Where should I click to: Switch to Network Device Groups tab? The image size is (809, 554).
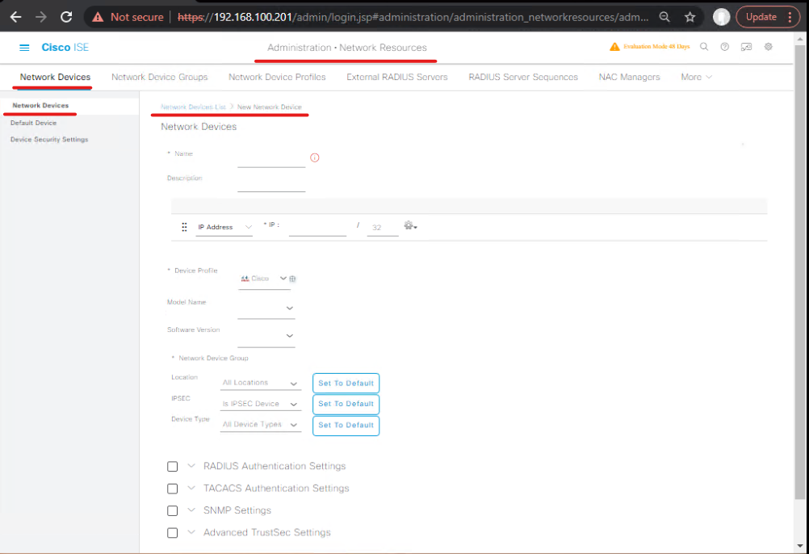[159, 77]
